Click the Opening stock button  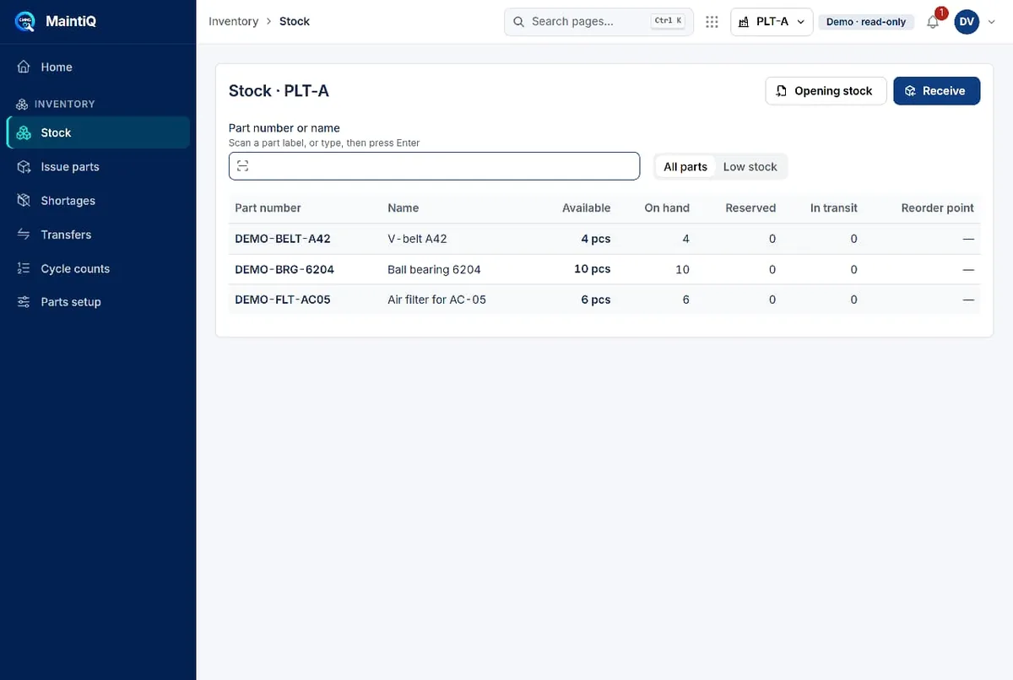826,91
